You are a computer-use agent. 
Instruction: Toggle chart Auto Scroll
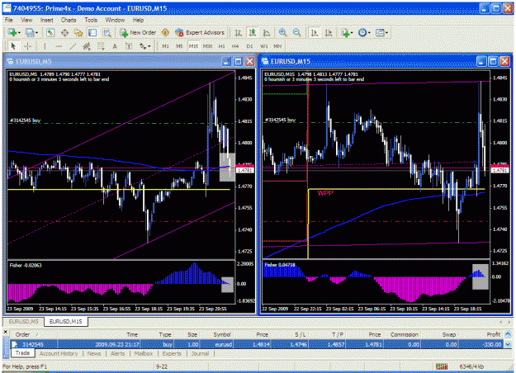(315, 32)
